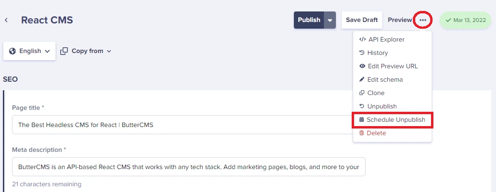Open the English language dropdown
Image resolution: width=496 pixels, height=192 pixels.
[30, 51]
